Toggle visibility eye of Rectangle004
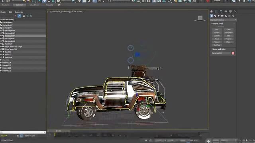Screen dimensions: 255x143 coord(1,36)
